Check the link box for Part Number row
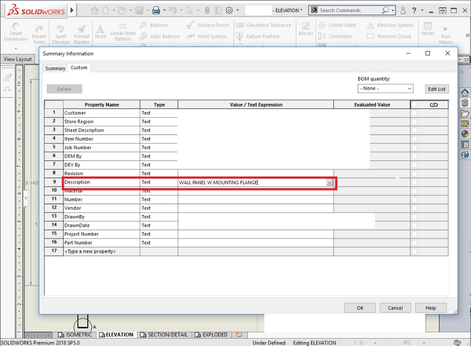471x346 pixels. coord(415,242)
